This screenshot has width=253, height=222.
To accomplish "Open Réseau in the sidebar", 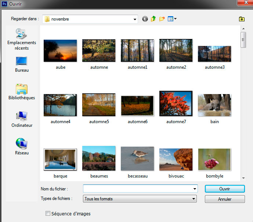I will 22,147.
